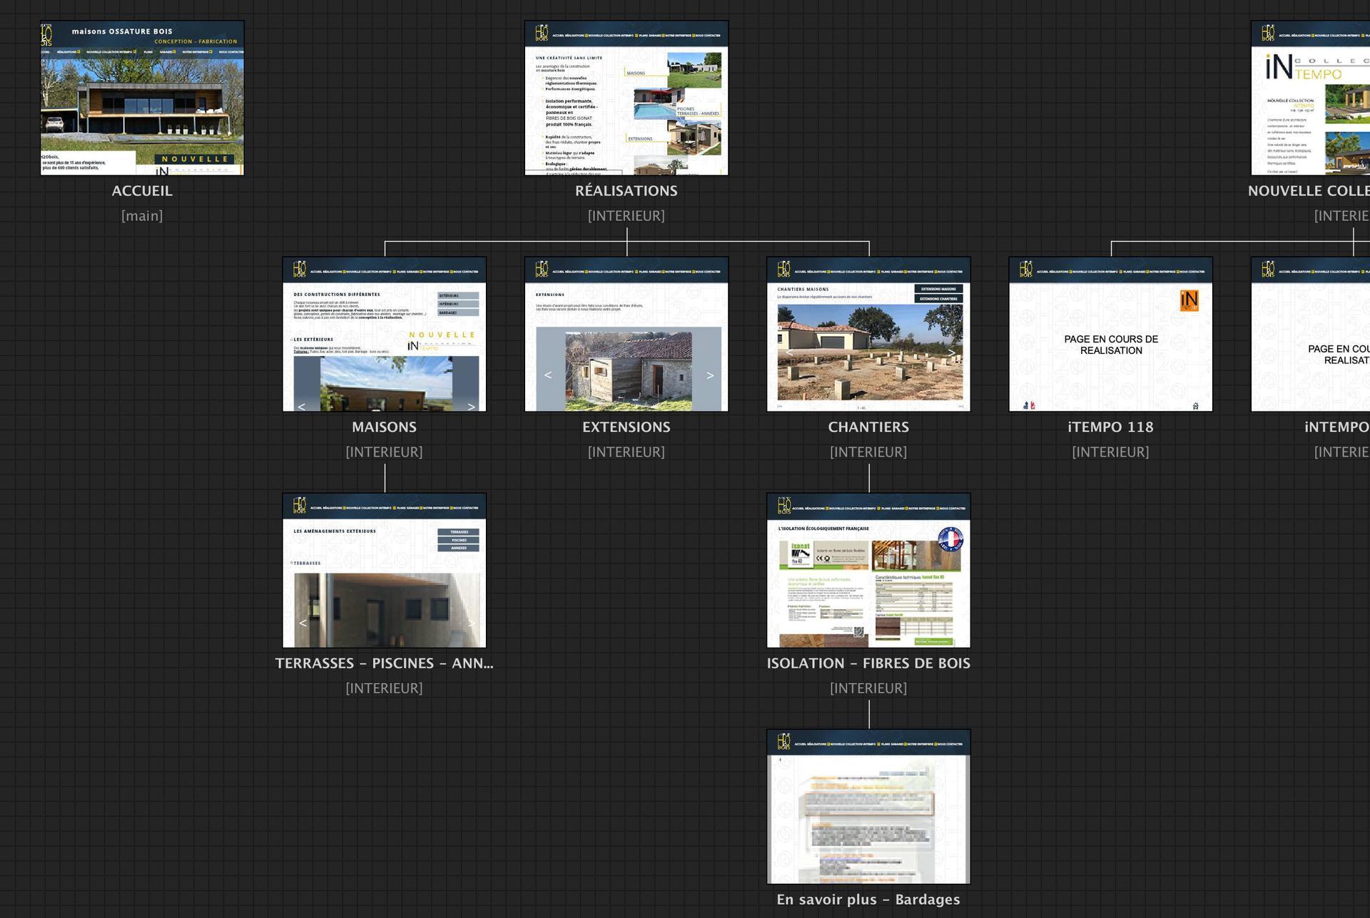Click TERRASSES button in TERRASSES thumbnail

tap(458, 532)
